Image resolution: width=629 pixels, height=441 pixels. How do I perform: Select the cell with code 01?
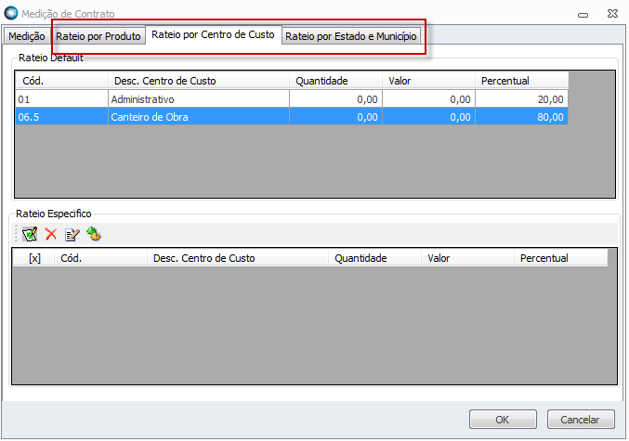pos(61,99)
